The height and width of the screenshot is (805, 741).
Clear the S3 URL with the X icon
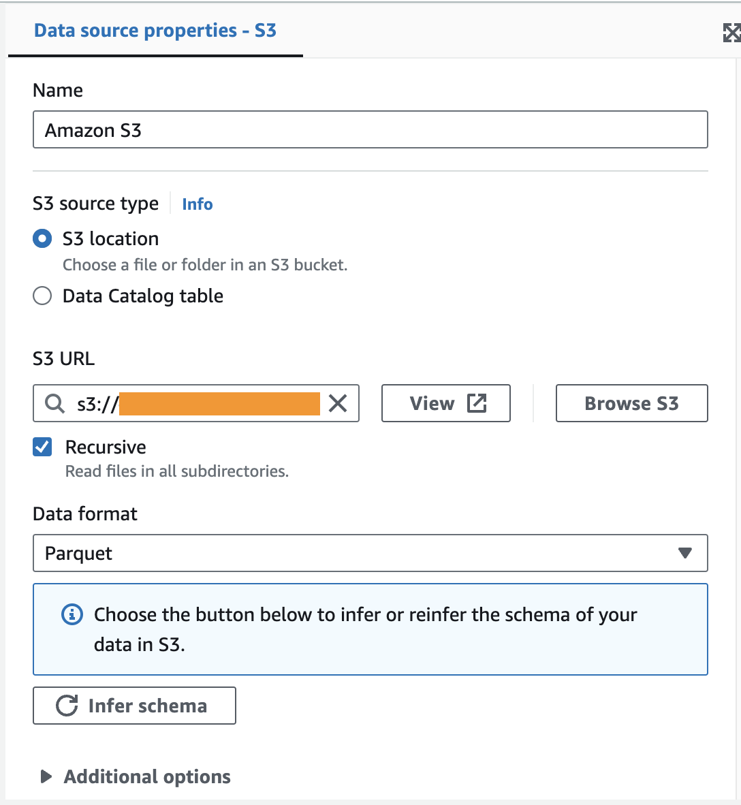(338, 404)
